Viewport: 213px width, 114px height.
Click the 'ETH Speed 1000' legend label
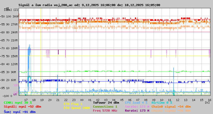77,108
